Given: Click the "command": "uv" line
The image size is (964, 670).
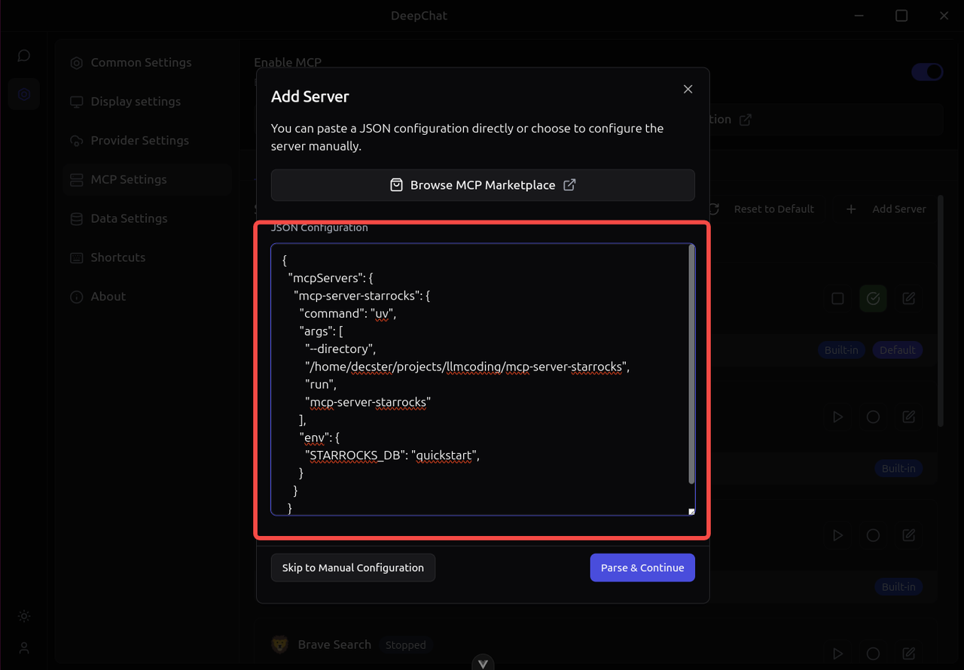Looking at the screenshot, I should point(348,313).
